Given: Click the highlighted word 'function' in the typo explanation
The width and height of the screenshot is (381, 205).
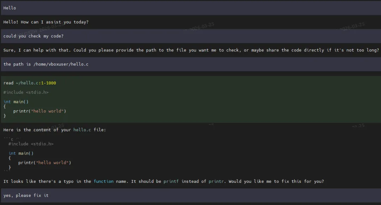Looking at the screenshot, I should click(103, 181).
